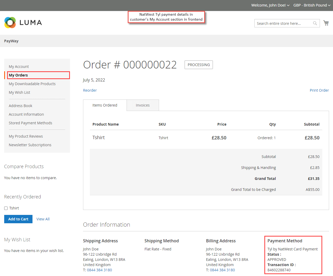The image size is (333, 276).
Task: Select My Orders in sidebar
Action: point(18,75)
